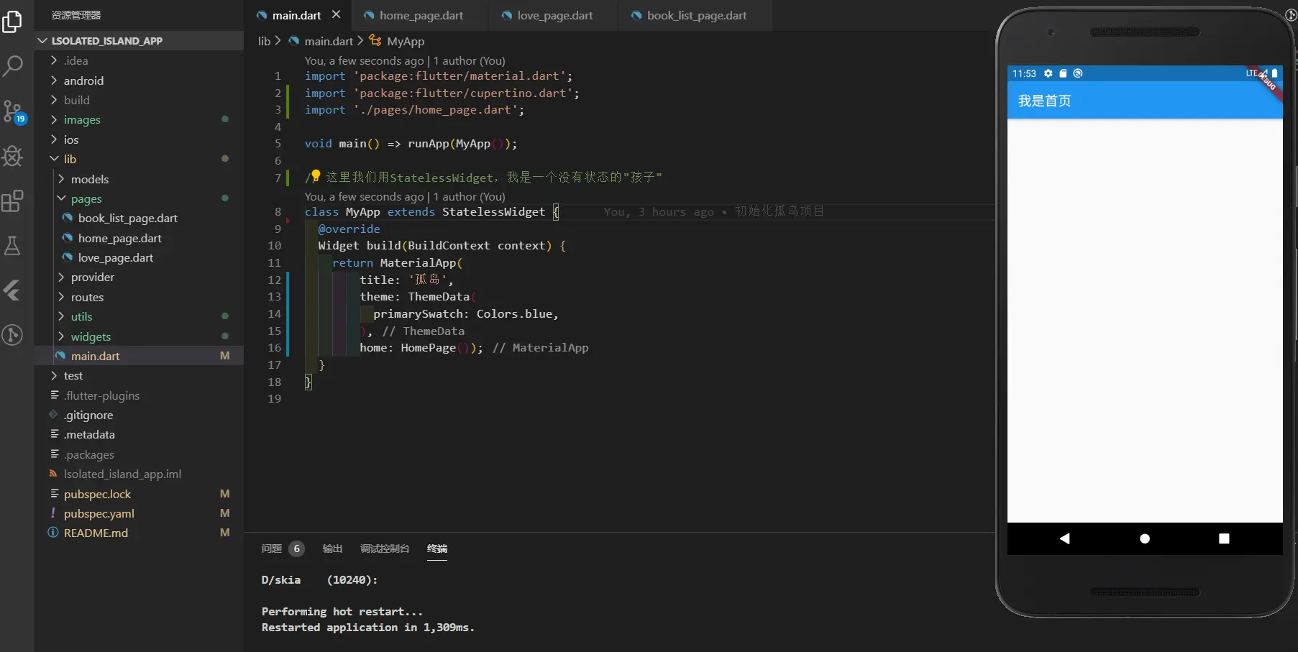
Task: Open the Testing flask view
Action: point(13,246)
